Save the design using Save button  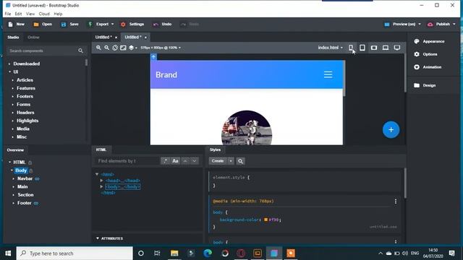click(69, 24)
